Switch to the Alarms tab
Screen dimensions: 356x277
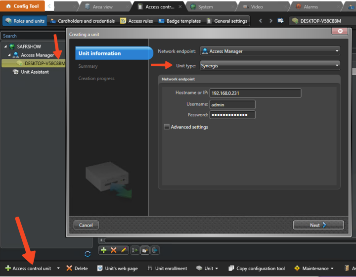tap(311, 7)
